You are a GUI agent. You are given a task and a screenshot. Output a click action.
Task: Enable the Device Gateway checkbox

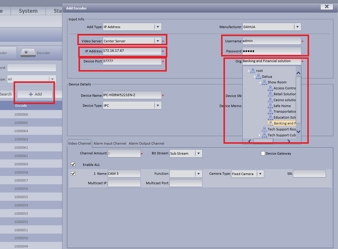pyautogui.click(x=263, y=153)
